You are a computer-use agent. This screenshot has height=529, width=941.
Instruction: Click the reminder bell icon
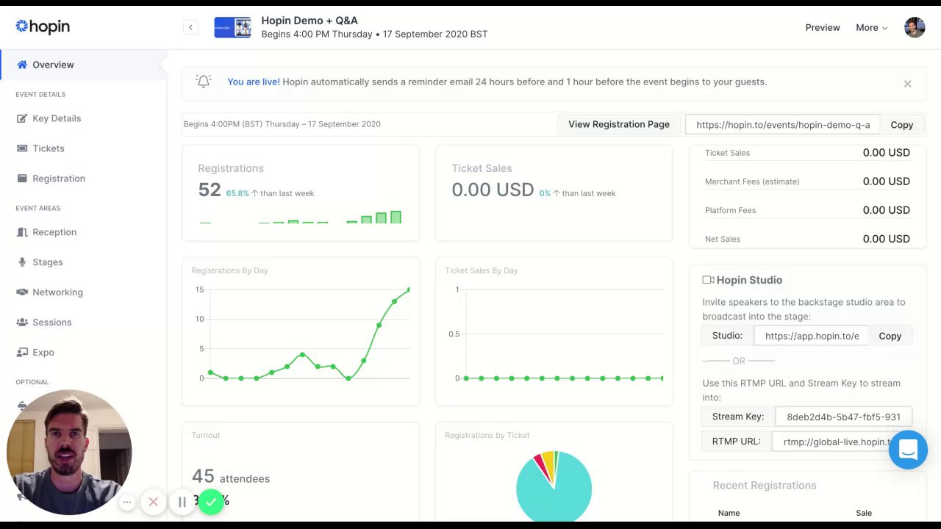(204, 82)
